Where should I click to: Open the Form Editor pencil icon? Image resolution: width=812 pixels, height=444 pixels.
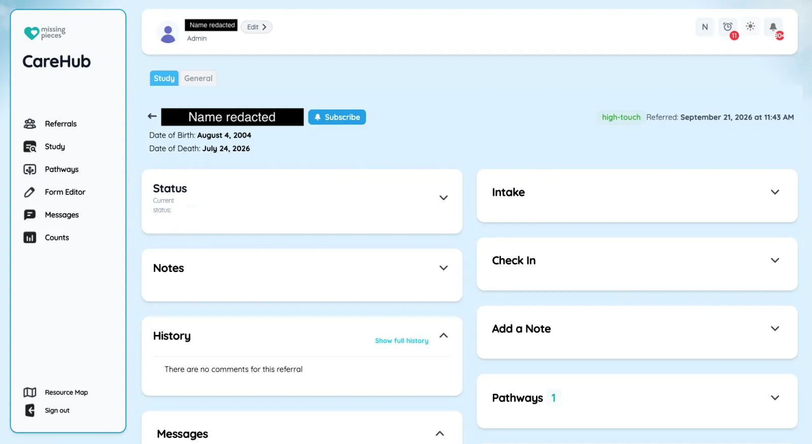coord(30,192)
